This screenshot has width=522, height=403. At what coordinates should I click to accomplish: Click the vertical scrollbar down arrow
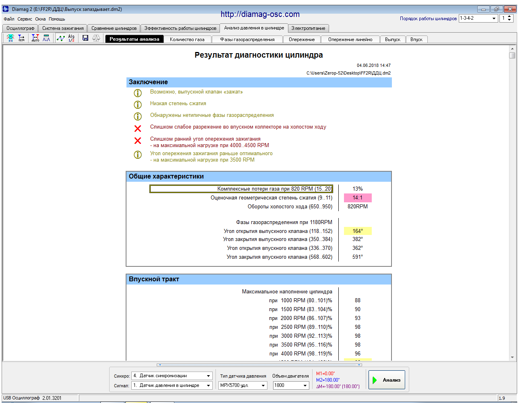pyautogui.click(x=512, y=357)
